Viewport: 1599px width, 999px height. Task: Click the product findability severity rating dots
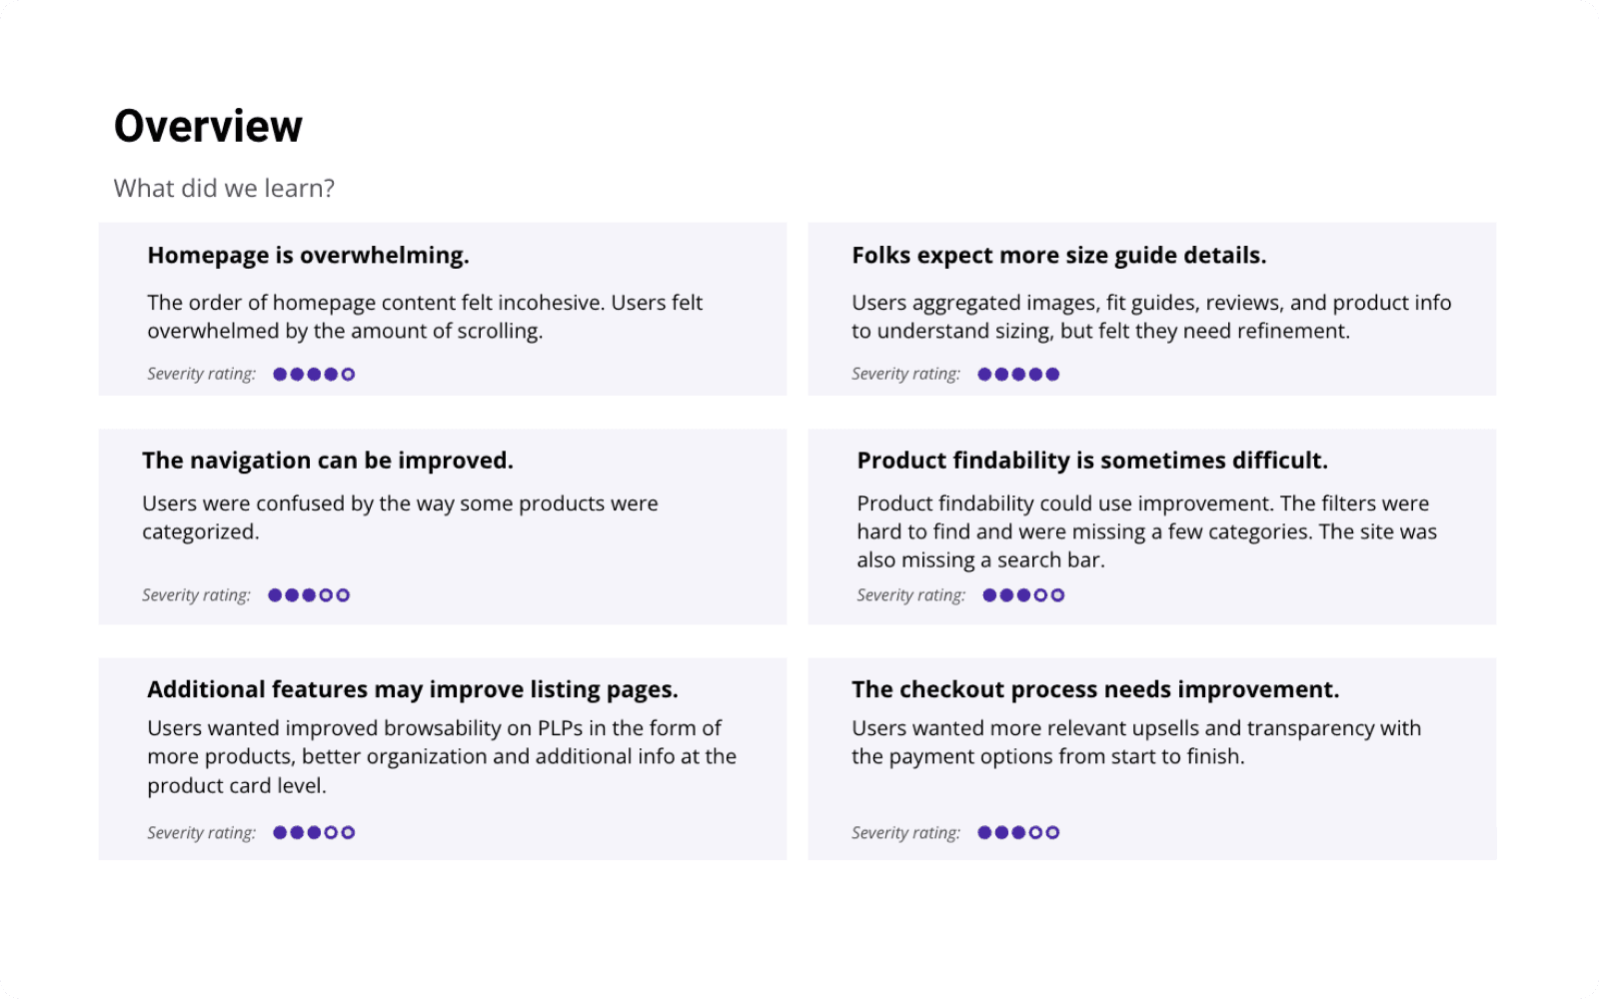tap(1023, 595)
